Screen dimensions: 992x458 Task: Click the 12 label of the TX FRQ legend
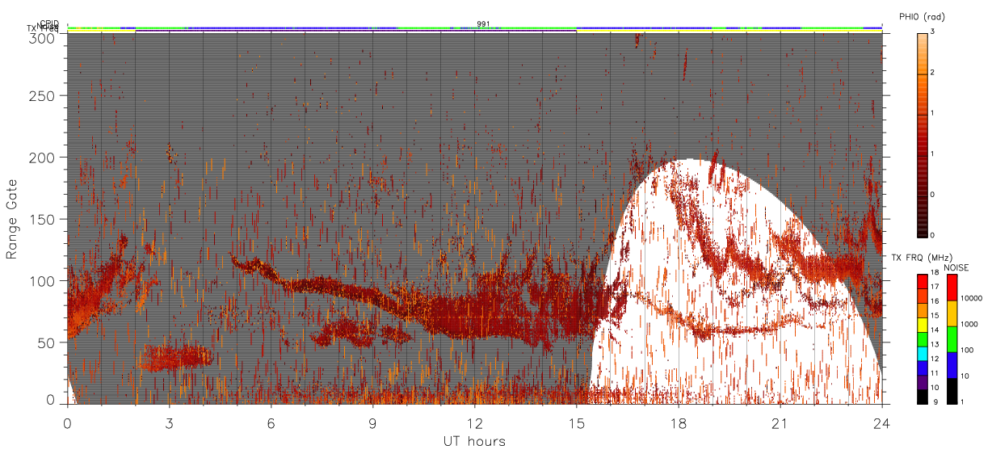935,359
